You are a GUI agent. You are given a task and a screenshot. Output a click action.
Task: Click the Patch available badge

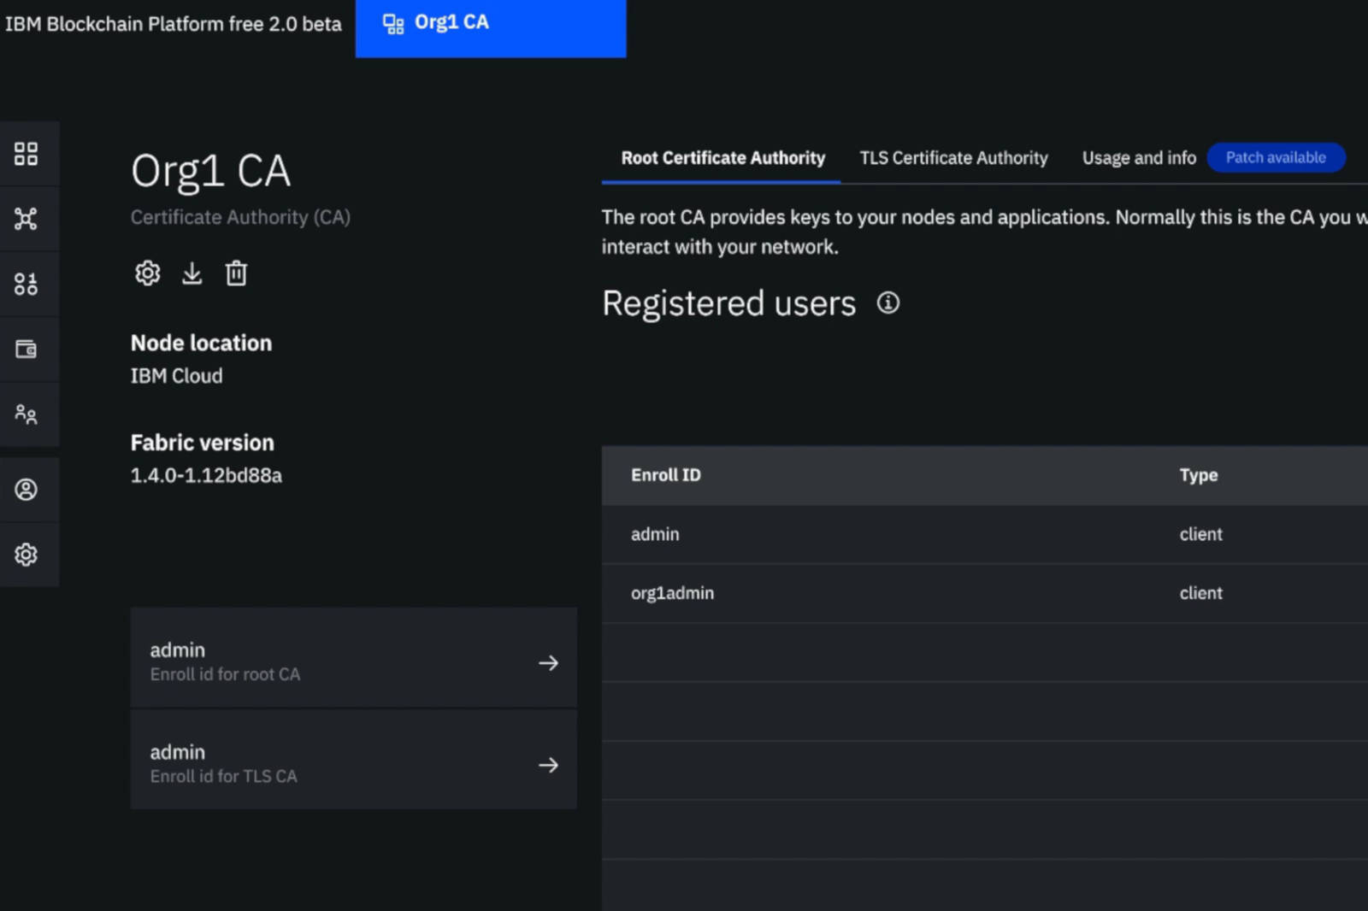pos(1275,157)
